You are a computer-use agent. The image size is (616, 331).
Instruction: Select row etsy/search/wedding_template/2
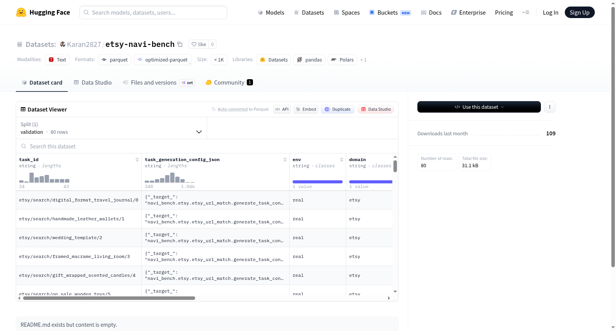(61, 238)
